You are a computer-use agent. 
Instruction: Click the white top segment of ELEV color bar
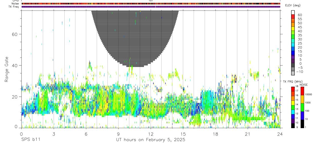(293, 12)
